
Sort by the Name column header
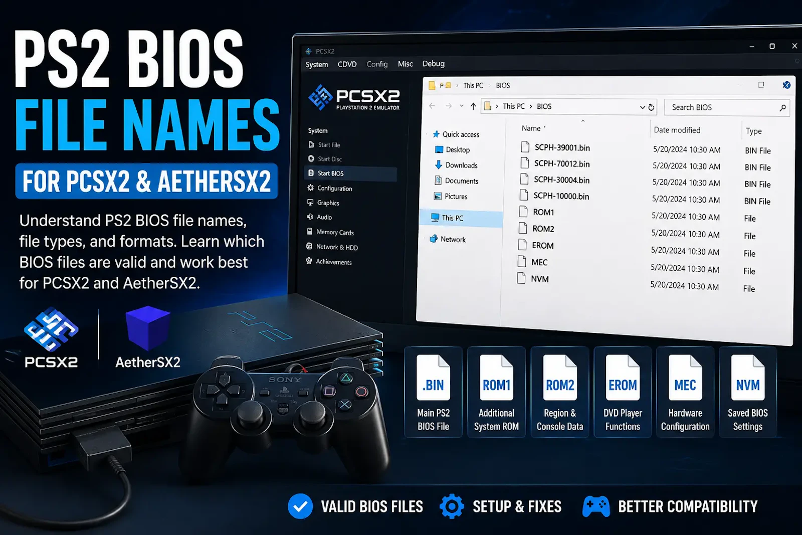pos(531,128)
